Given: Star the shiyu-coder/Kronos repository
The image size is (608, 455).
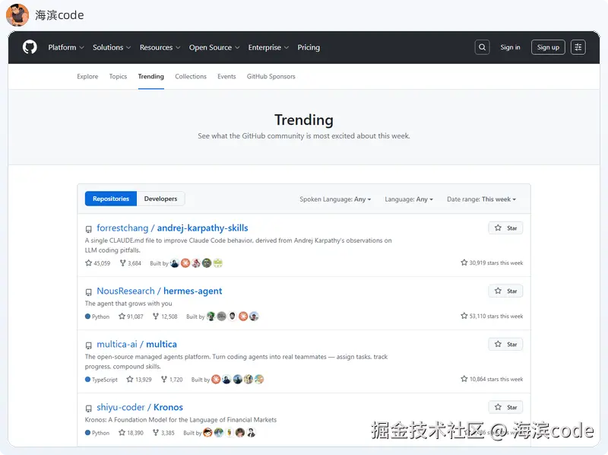Looking at the screenshot, I should click(505, 407).
